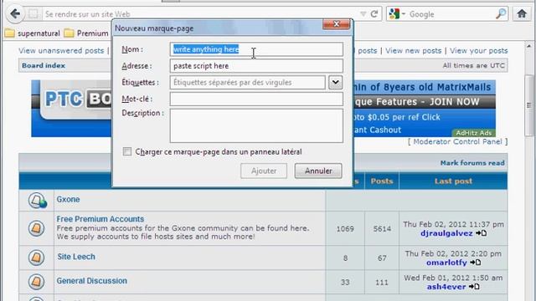Open the Google search engine selector icon
This screenshot has width=536, height=301.
coord(397,14)
